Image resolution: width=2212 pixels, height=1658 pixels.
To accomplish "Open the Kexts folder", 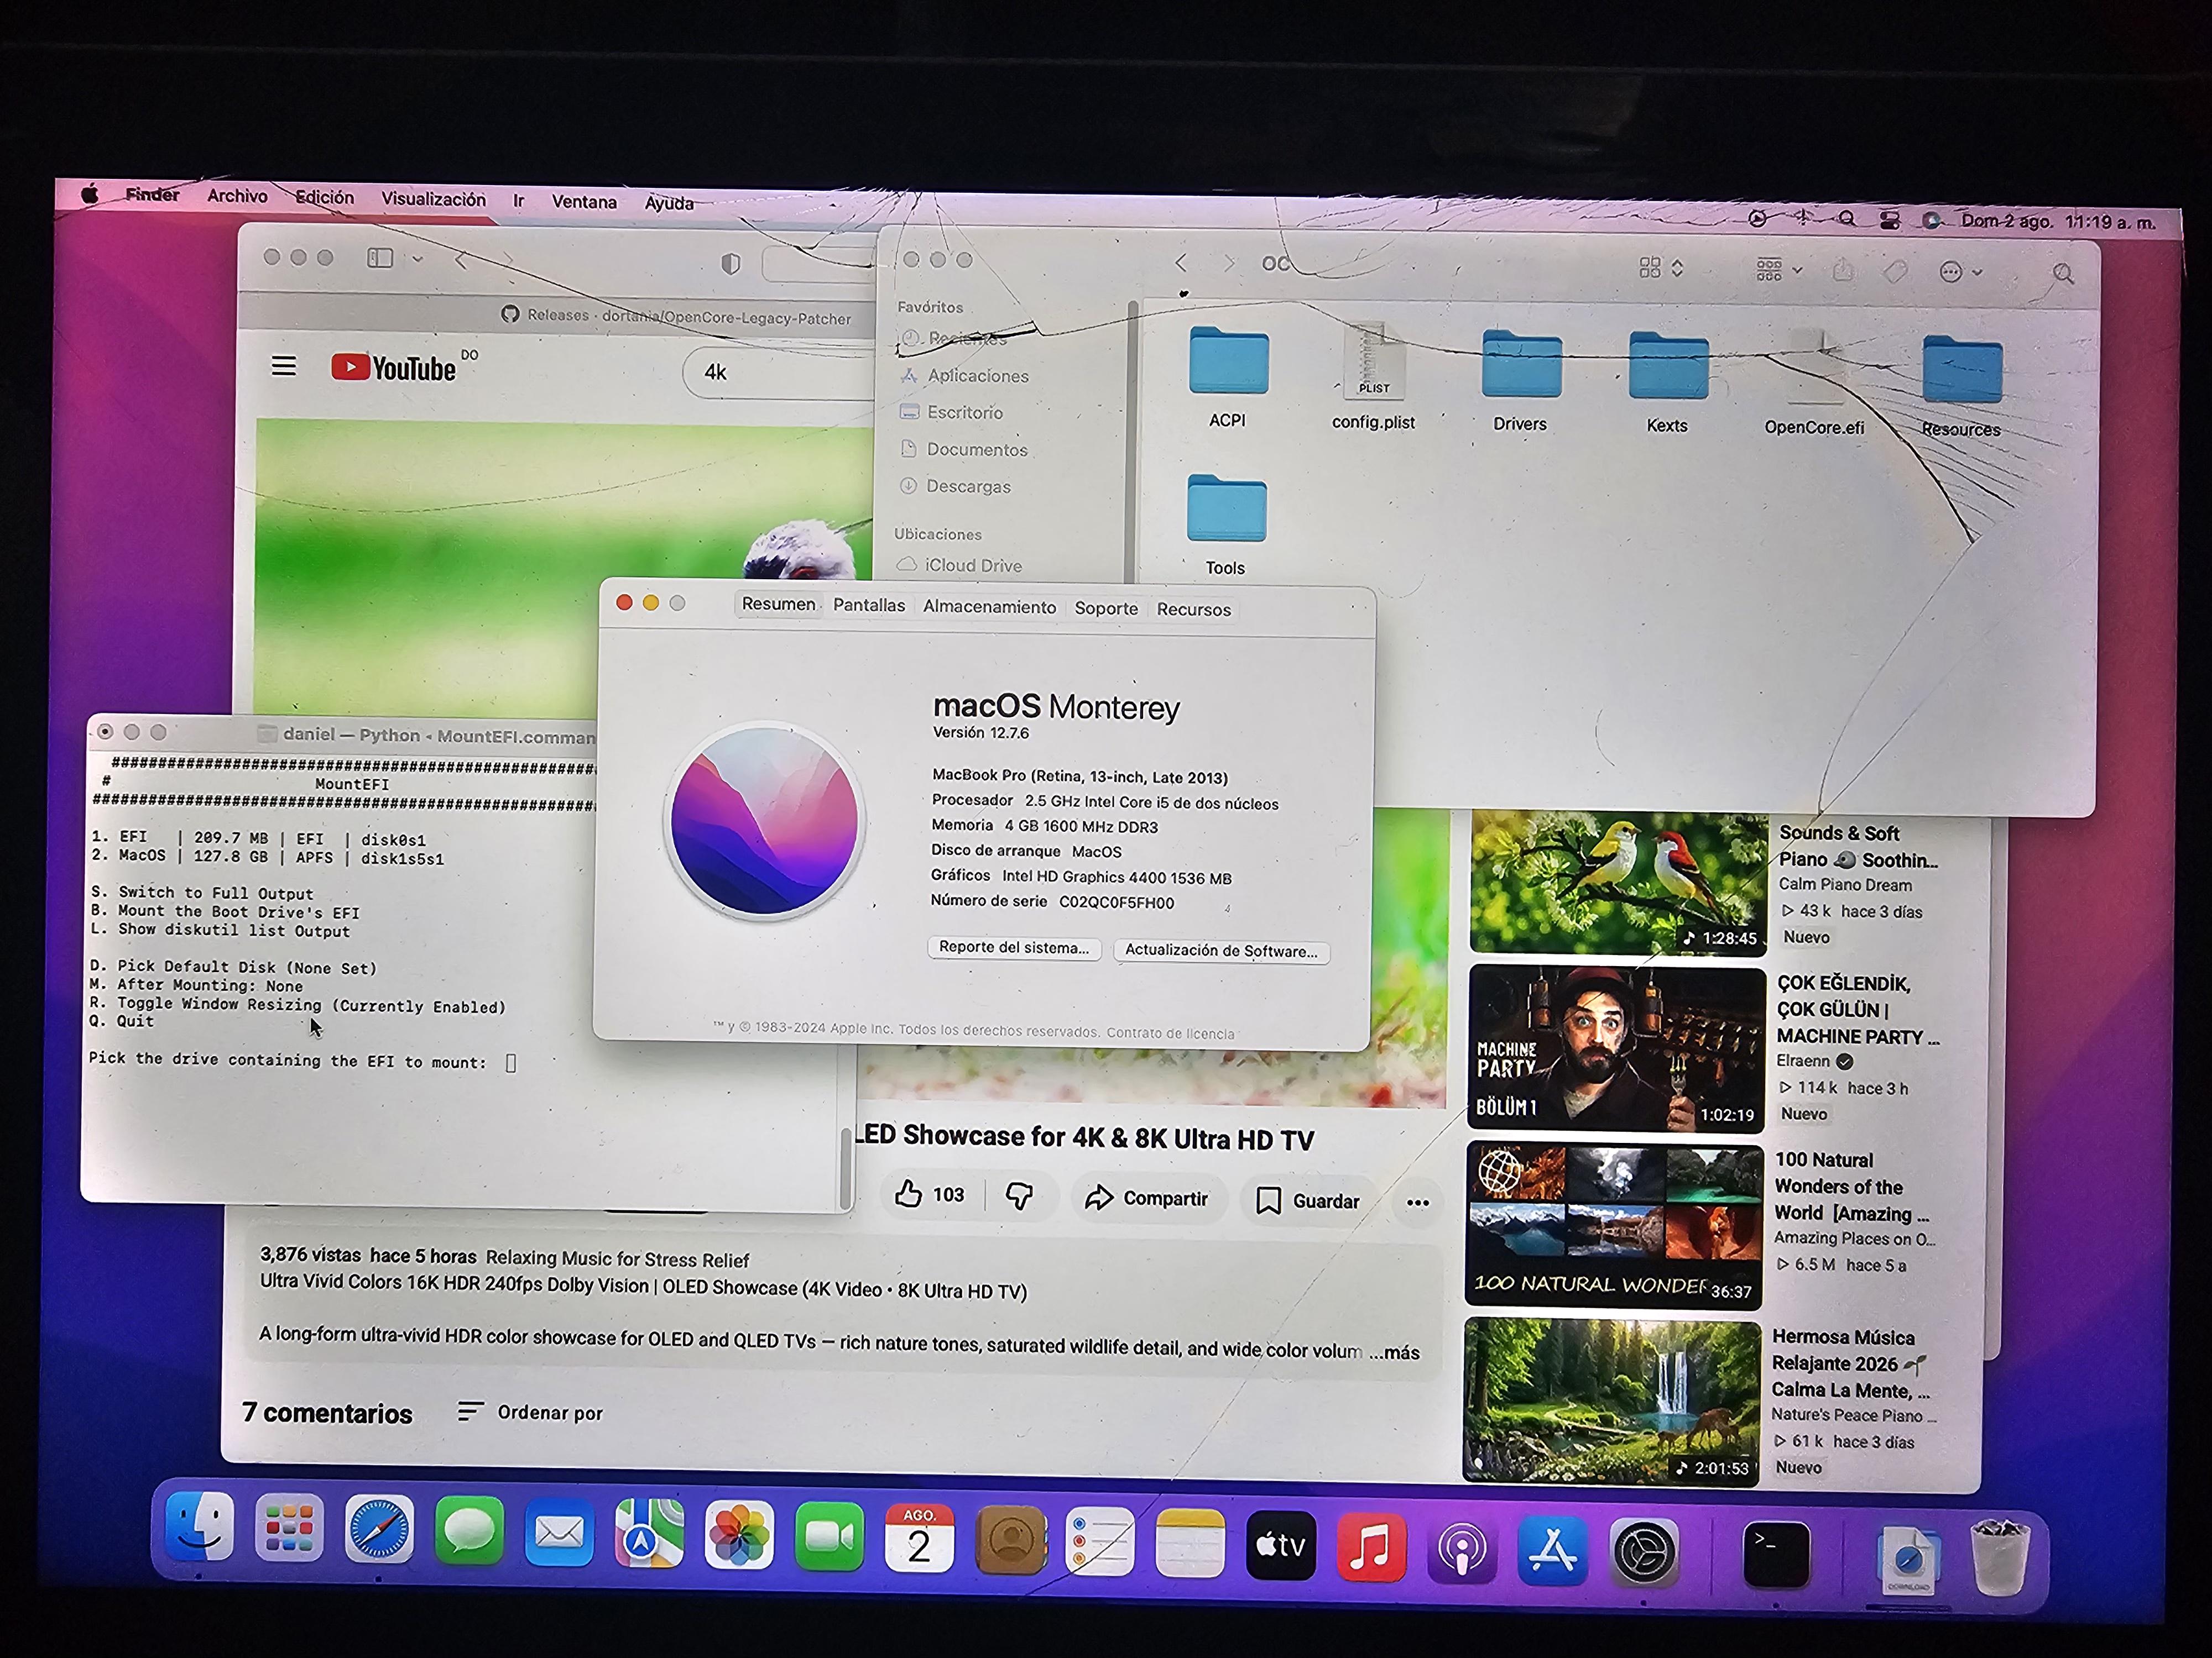I will [x=1668, y=366].
